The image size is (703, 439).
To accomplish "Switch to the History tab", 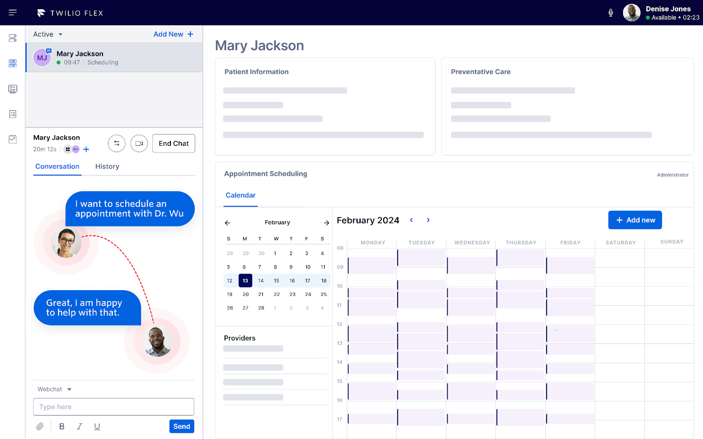I will (107, 166).
